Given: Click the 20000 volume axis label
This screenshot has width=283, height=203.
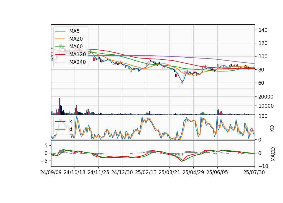Looking at the screenshot, I should coord(266,97).
